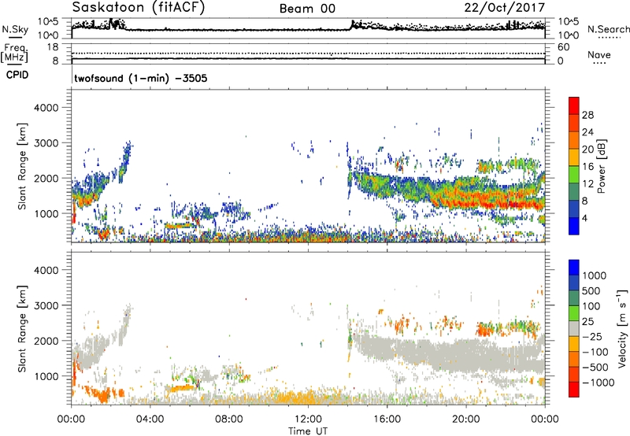Image resolution: width=630 pixels, height=436 pixels.
Task: Click the 'Nave' legend label
Action: [599, 55]
